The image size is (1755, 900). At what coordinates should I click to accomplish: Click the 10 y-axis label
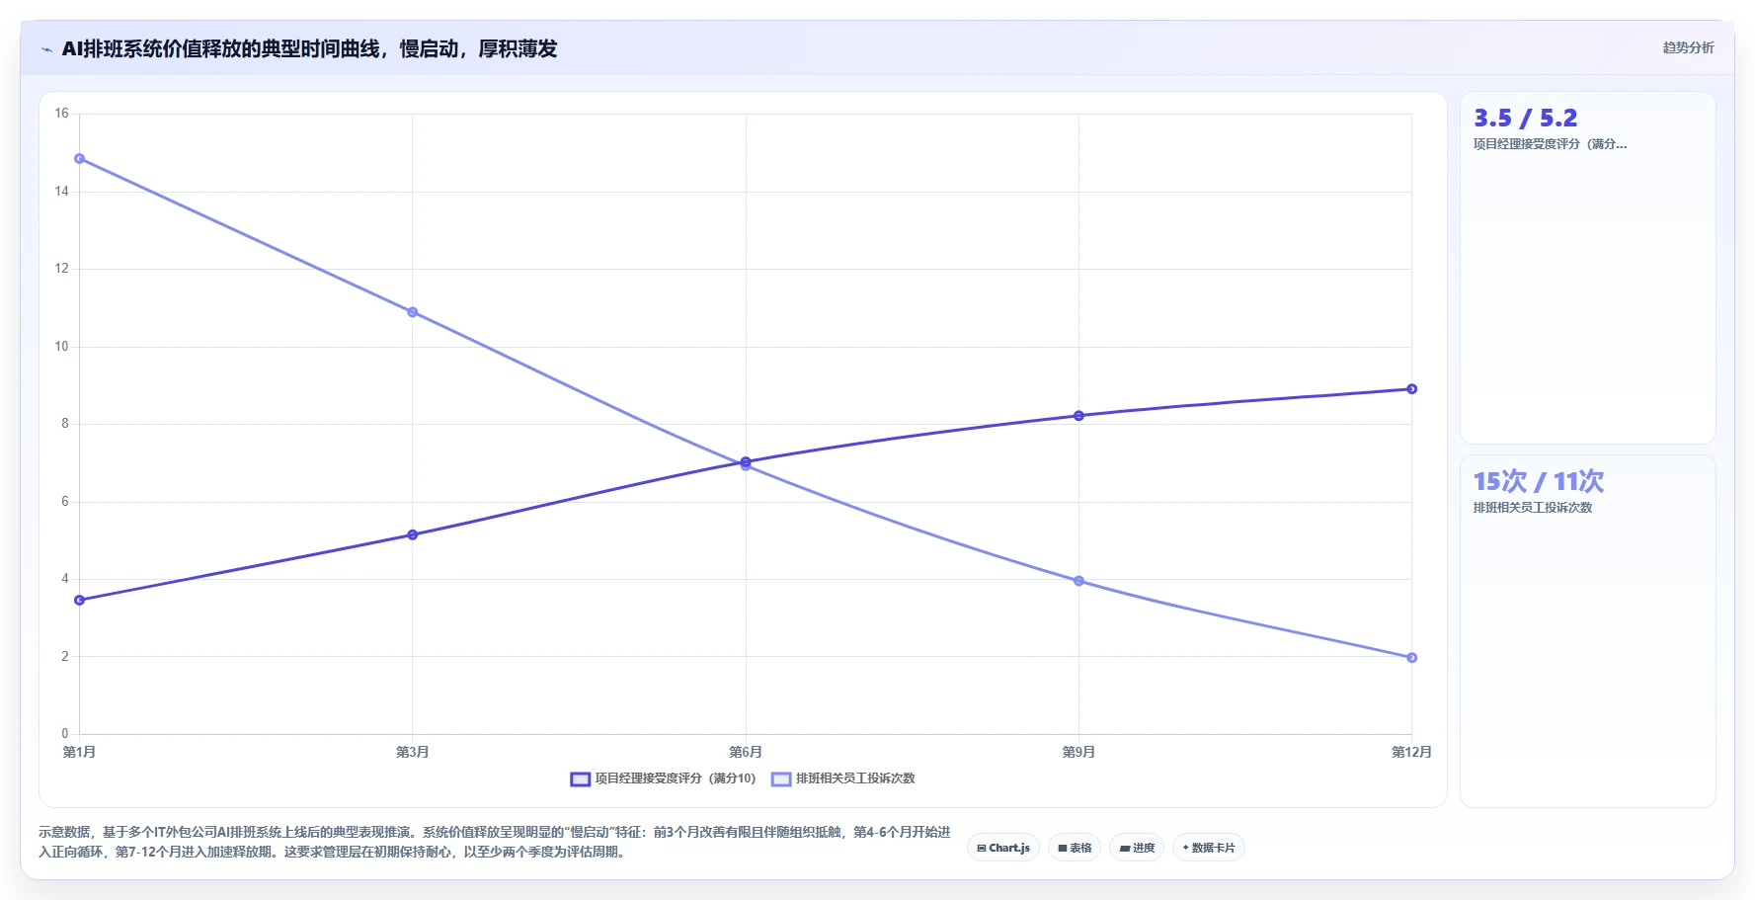pos(62,347)
